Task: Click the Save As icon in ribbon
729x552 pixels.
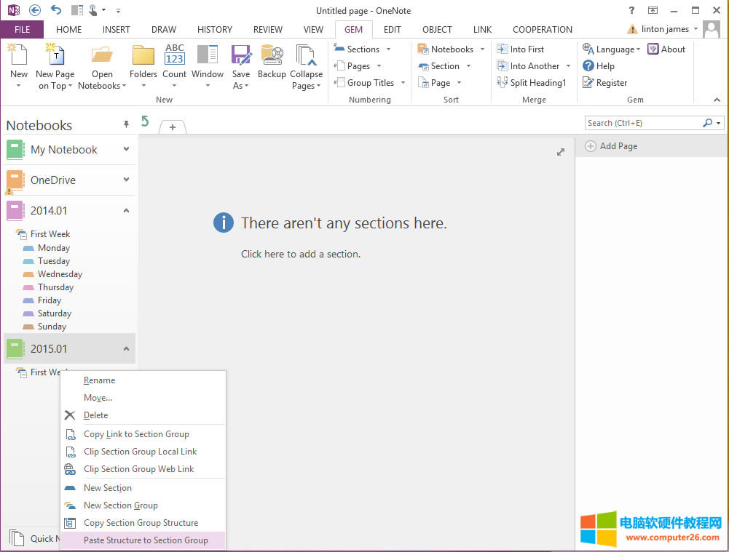Action: click(241, 56)
